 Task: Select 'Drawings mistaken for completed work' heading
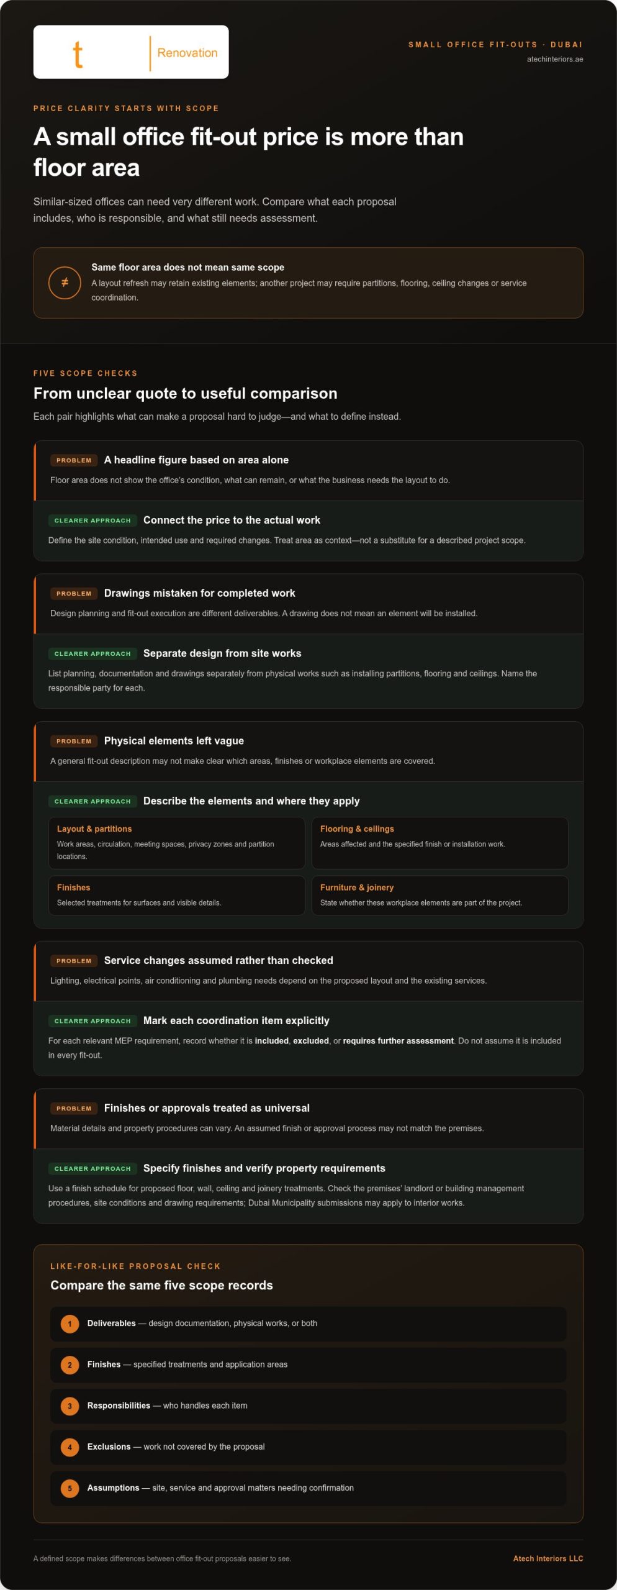click(199, 593)
